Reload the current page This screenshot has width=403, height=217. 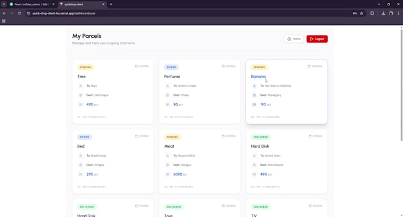click(20, 14)
